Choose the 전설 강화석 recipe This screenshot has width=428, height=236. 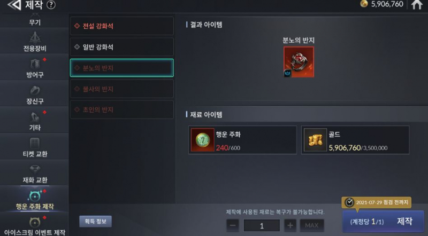click(x=122, y=26)
